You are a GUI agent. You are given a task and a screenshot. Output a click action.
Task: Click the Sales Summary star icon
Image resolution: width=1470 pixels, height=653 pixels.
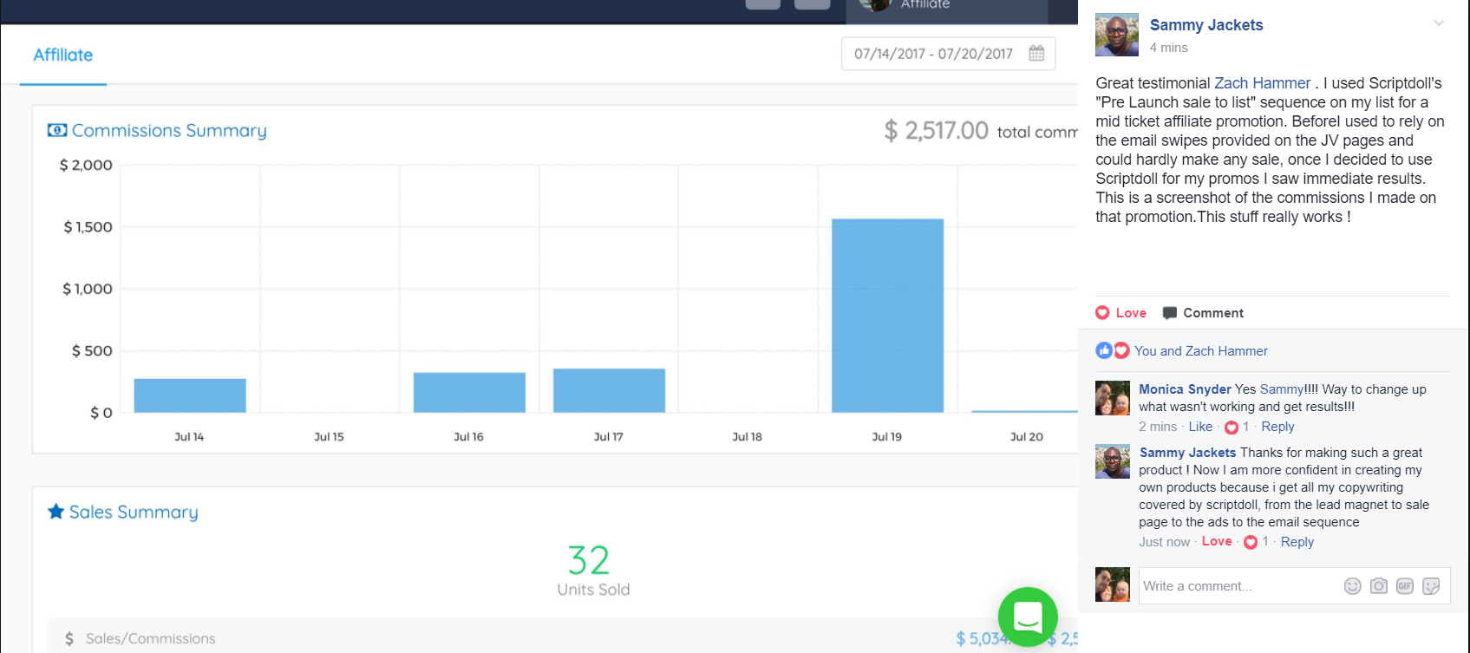(56, 512)
